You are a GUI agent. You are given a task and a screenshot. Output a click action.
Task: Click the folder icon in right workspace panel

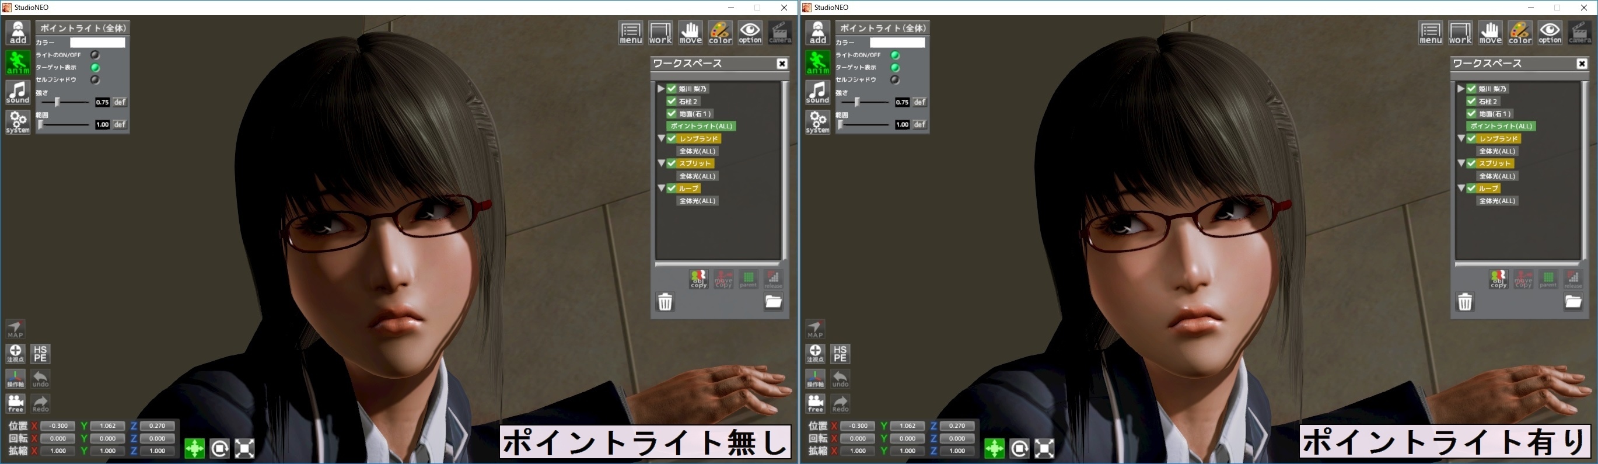1572,302
